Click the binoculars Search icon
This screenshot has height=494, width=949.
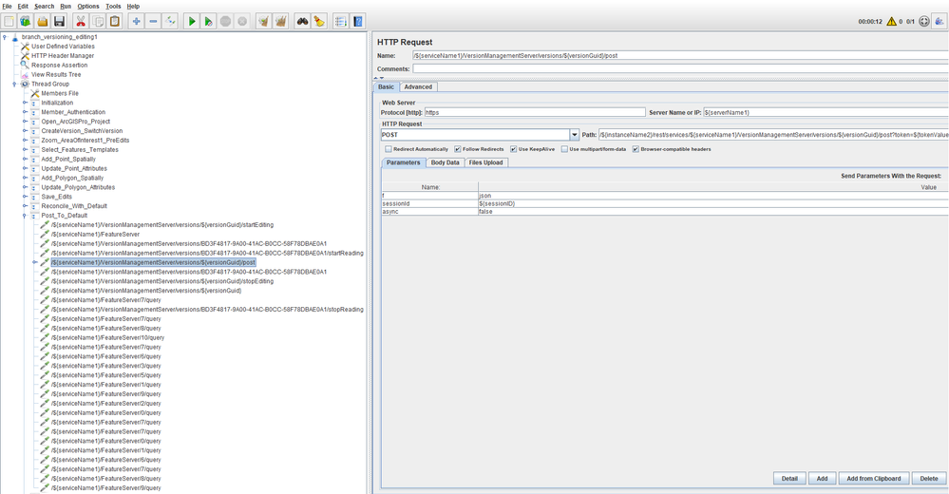303,21
